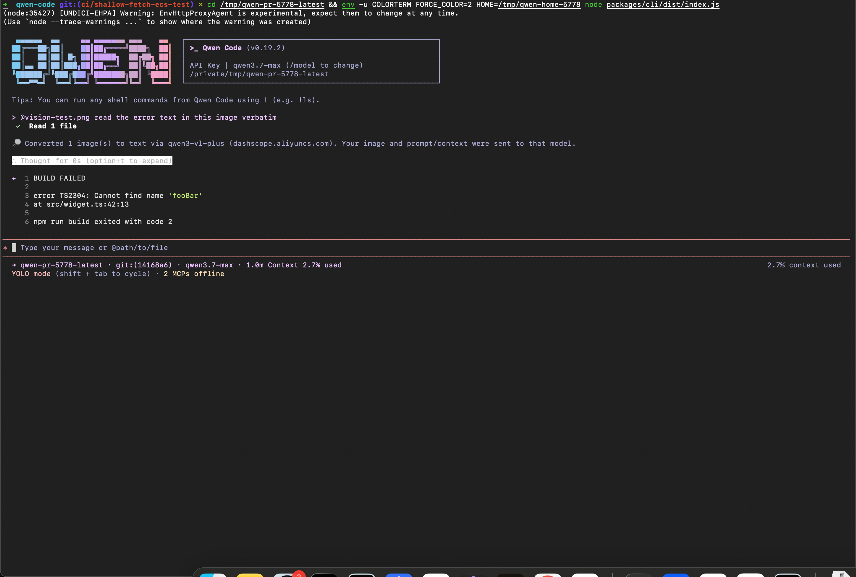Click the right-aligned '2.7% context used' indicator
This screenshot has width=856, height=577.
point(804,265)
